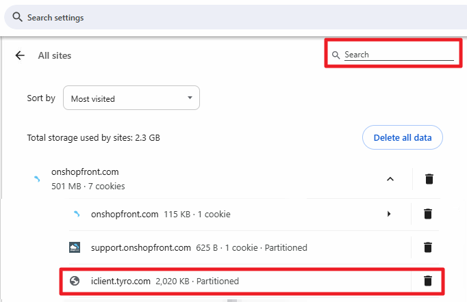Click the iclient.tyro.com globe icon
467x302 pixels.
(x=75, y=281)
